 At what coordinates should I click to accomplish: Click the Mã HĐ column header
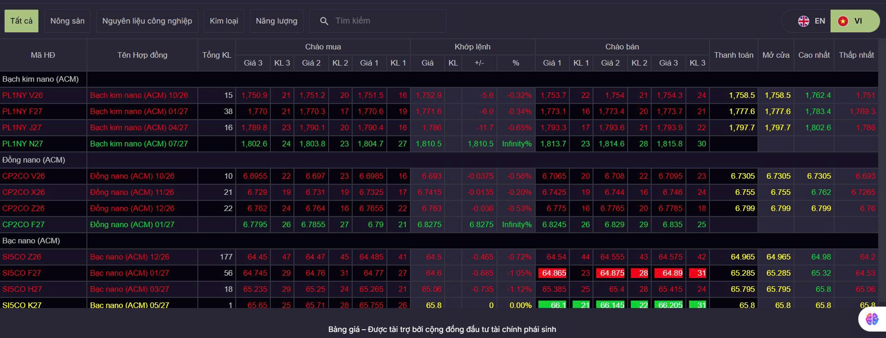coord(43,55)
